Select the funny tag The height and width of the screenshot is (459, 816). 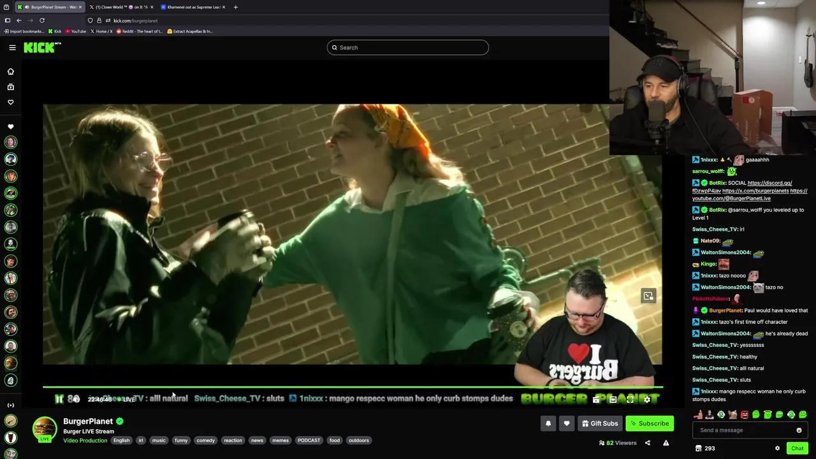coord(181,441)
